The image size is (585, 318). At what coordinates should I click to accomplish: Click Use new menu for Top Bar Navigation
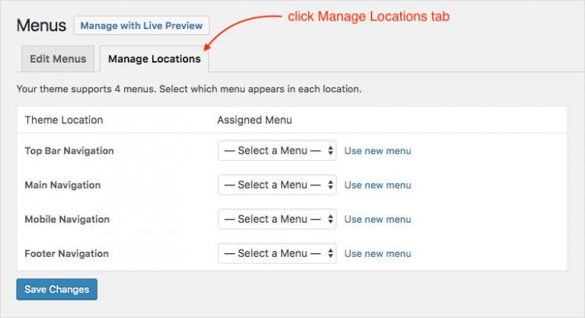point(378,151)
